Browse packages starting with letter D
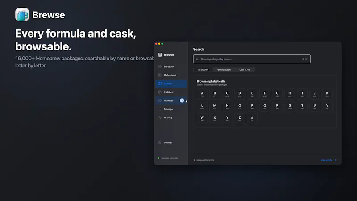The image size is (357, 201). pos(240,94)
